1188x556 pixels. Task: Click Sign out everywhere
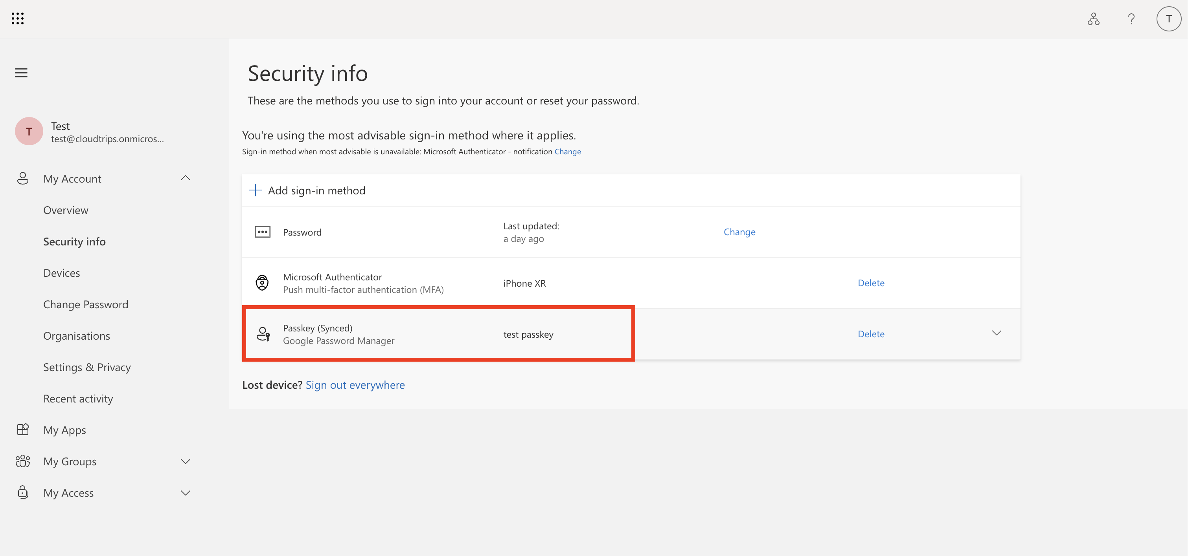pyautogui.click(x=355, y=385)
